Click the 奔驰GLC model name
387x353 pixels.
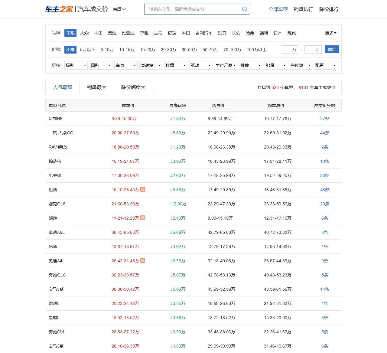[x=57, y=275]
